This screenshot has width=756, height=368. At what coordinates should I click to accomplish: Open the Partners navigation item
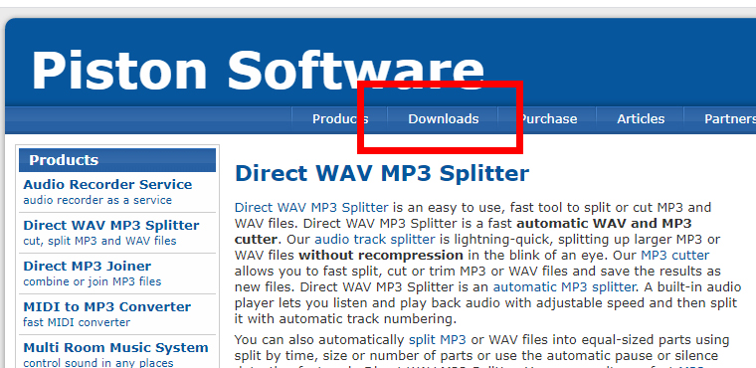coord(729,118)
